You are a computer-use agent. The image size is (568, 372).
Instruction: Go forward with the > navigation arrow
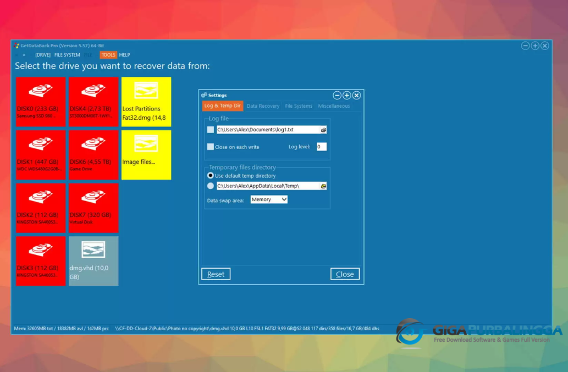24,55
